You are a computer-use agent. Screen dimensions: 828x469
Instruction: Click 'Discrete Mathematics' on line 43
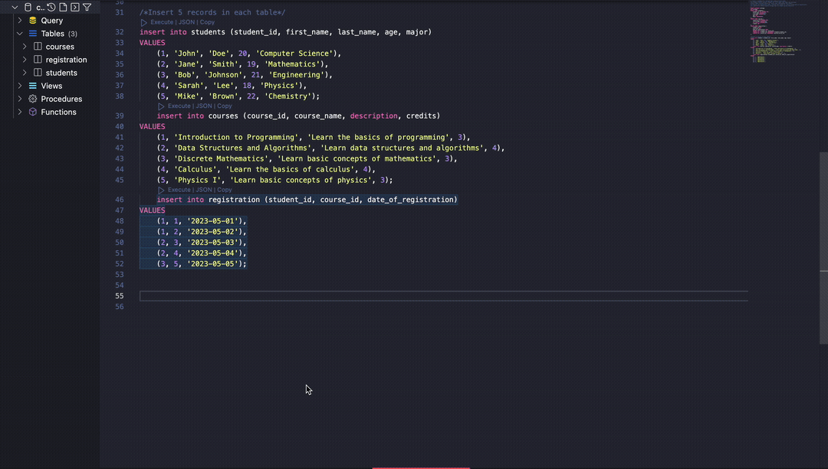click(221, 158)
